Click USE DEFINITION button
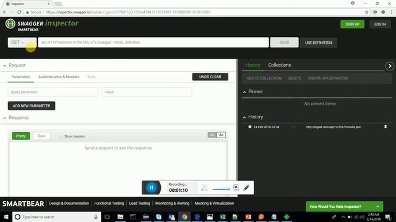Image resolution: width=396 pixels, height=222 pixels. (319, 43)
